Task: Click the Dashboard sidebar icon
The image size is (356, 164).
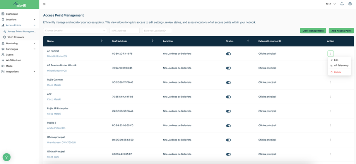Action: click(3, 14)
